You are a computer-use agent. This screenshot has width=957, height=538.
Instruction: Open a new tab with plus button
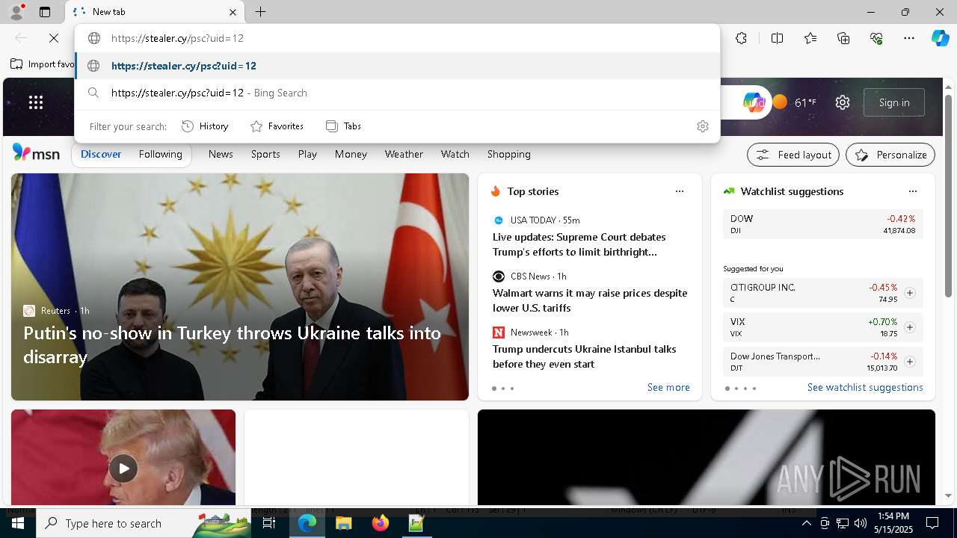coord(260,12)
